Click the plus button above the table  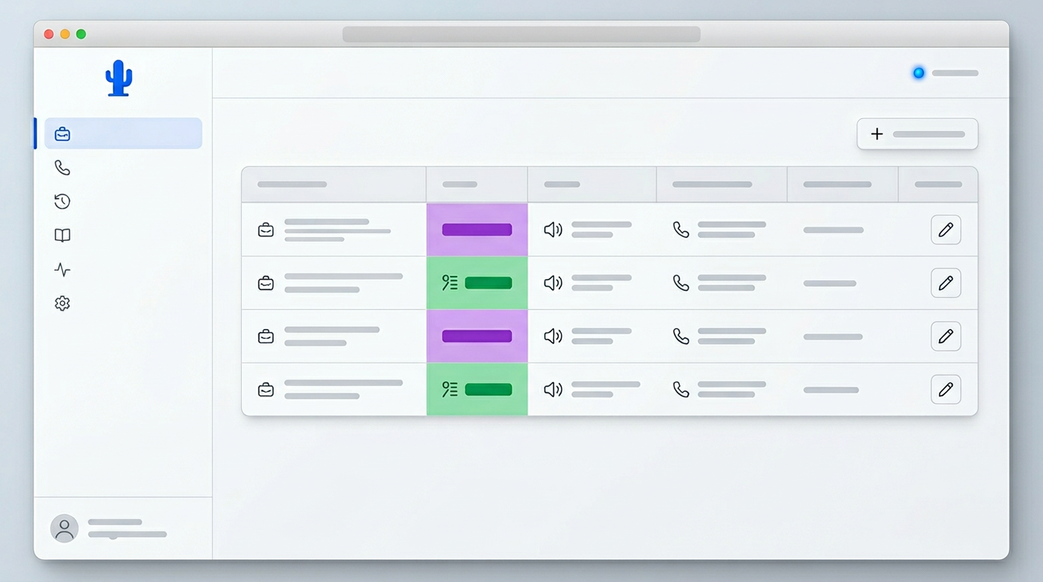pyautogui.click(x=917, y=134)
